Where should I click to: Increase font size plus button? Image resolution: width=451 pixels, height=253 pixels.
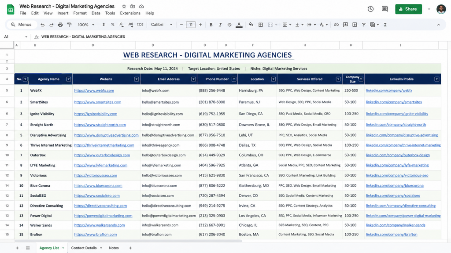click(200, 25)
